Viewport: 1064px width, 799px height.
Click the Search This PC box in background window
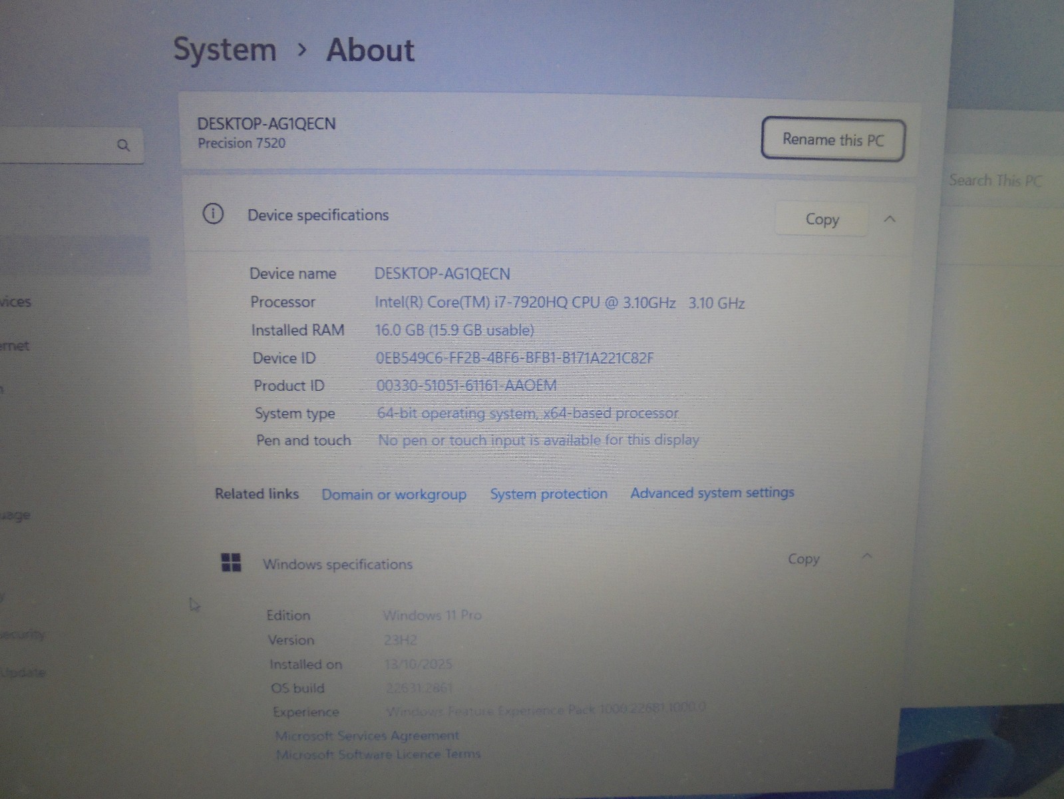point(995,180)
